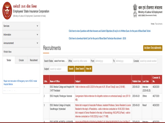The width and height of the screenshot is (165, 123).
Task: Click the Ministry of Labour emblem
Action: pos(135,11)
